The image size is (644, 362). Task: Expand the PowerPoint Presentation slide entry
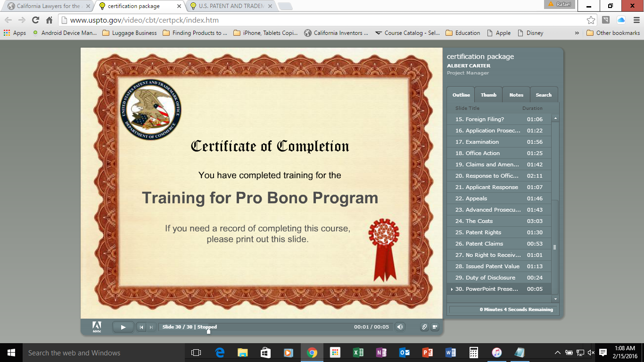tap(451, 289)
